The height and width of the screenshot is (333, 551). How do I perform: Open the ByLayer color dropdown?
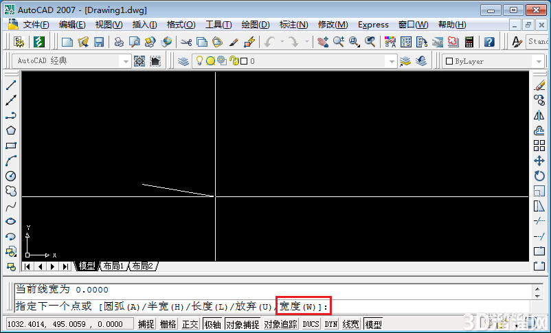click(493, 61)
